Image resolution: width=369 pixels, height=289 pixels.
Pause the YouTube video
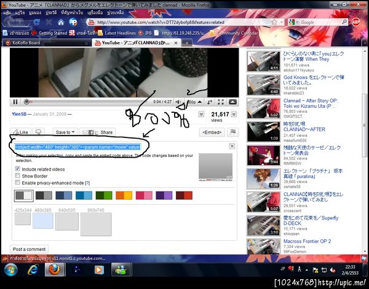15,102
